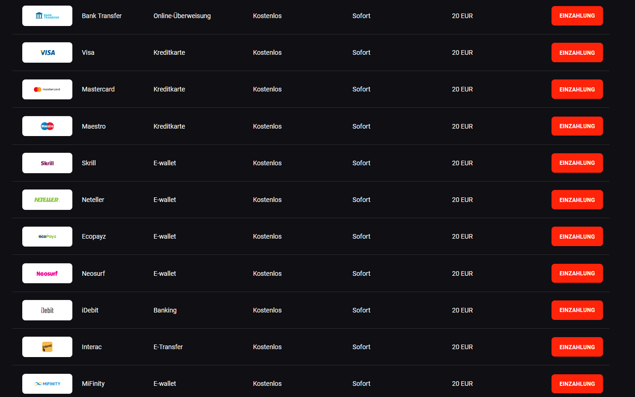Image resolution: width=635 pixels, height=397 pixels.
Task: Click the Bank Transfer logo icon
Action: coord(47,16)
